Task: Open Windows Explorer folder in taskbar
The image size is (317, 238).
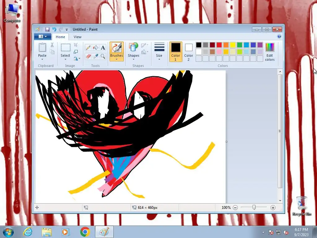Action: (x=47, y=232)
